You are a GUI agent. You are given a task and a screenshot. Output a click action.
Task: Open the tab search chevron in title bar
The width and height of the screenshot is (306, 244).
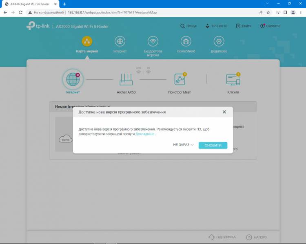point(267,4)
